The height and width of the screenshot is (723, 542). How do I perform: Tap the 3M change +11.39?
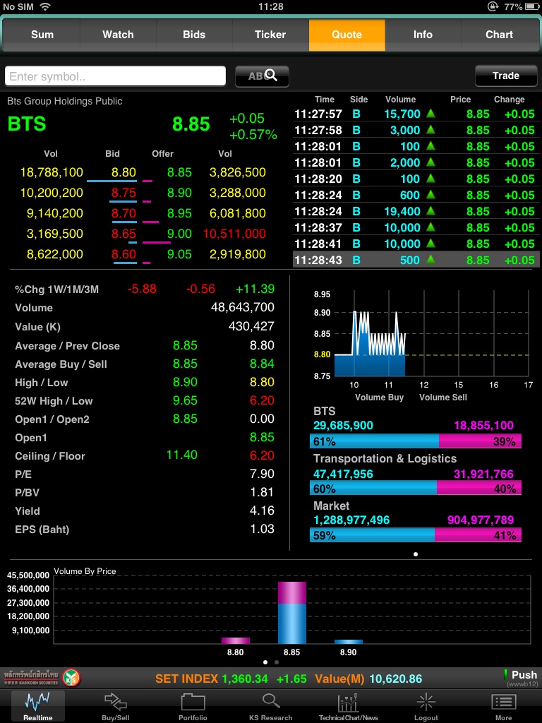coord(255,289)
